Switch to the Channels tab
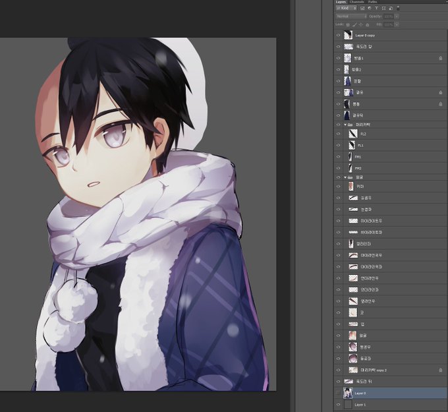The image size is (448, 412). click(x=356, y=2)
